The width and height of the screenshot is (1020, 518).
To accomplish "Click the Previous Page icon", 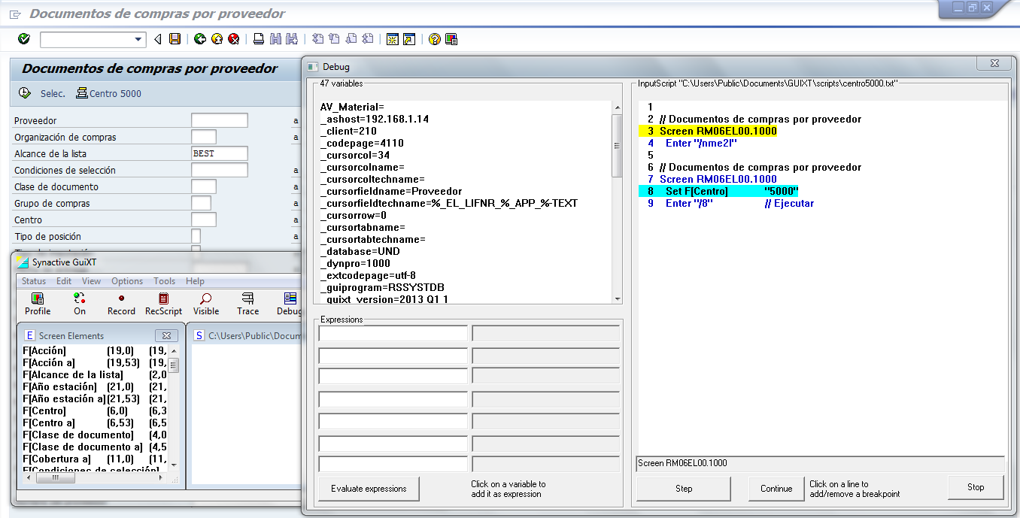I will tap(333, 39).
